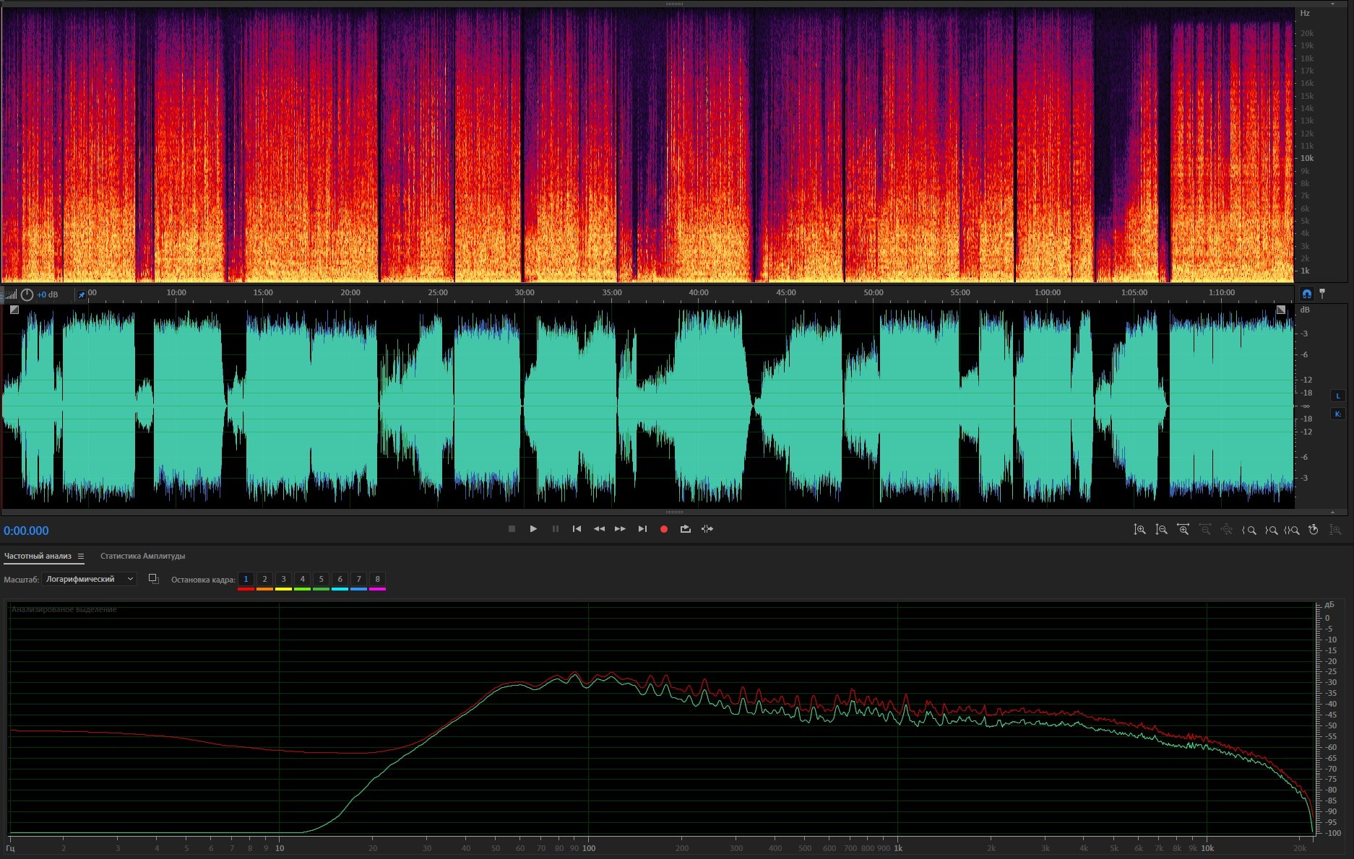Click zoom out amplitude icon
Screen dimensions: 1354x859
pyautogui.click(x=1161, y=530)
